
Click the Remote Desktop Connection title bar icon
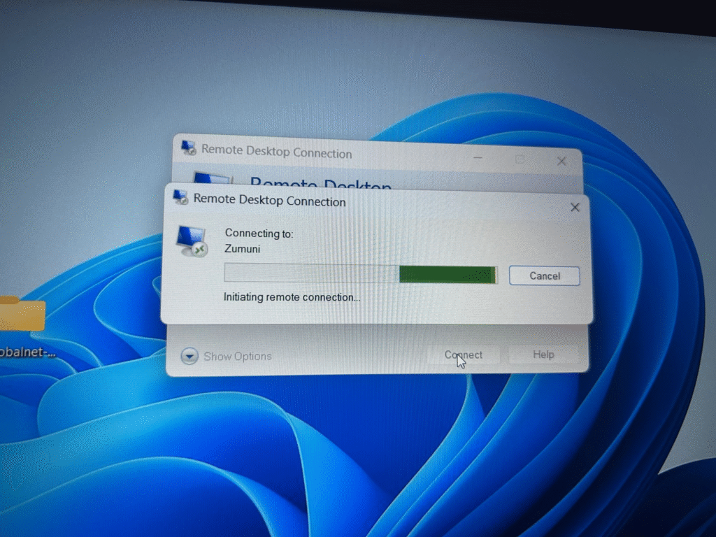click(187, 148)
